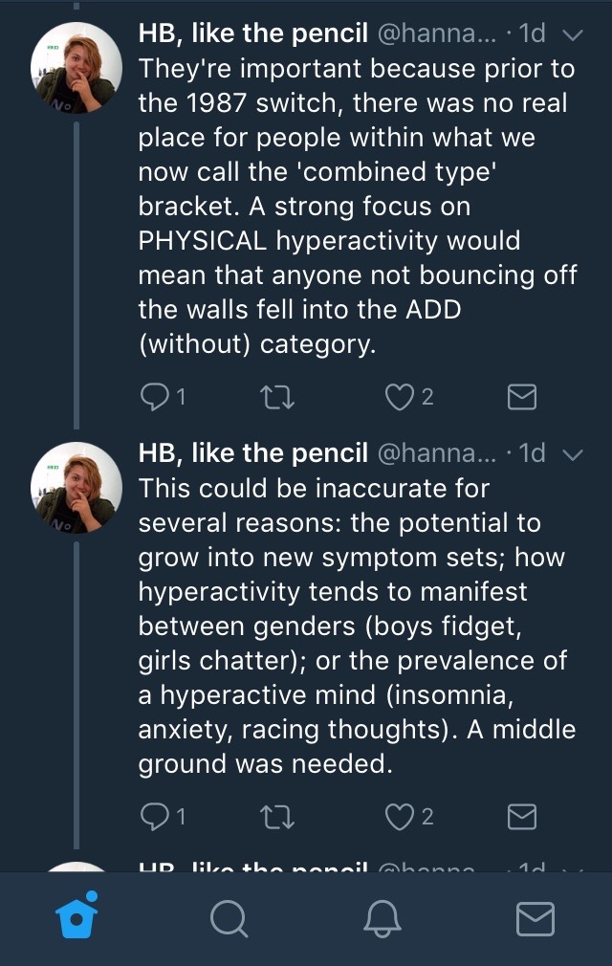
Task: Share first tweet via direct message icon
Action: click(521, 397)
